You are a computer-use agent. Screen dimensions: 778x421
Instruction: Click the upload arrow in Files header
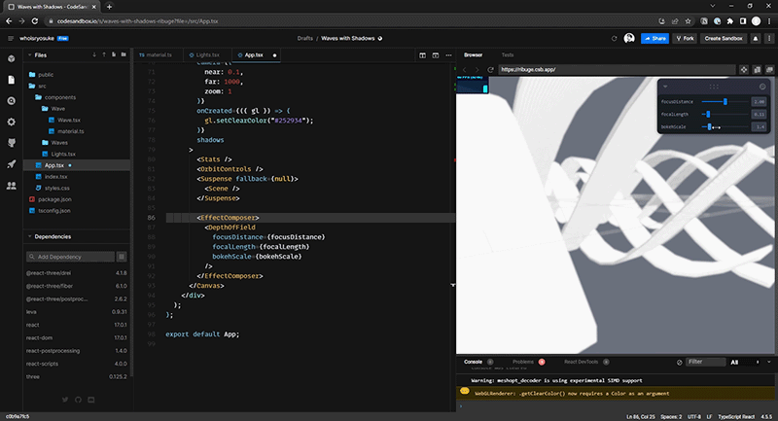104,54
